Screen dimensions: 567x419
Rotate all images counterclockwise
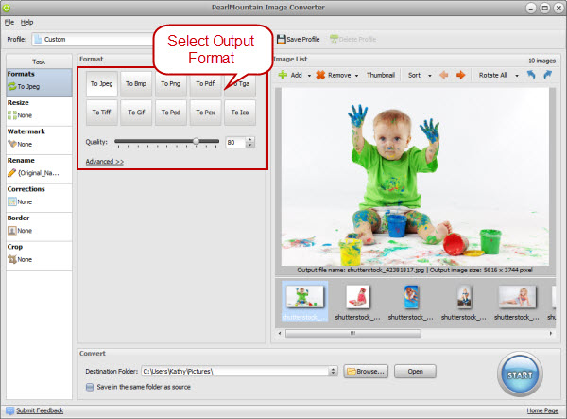[531, 75]
